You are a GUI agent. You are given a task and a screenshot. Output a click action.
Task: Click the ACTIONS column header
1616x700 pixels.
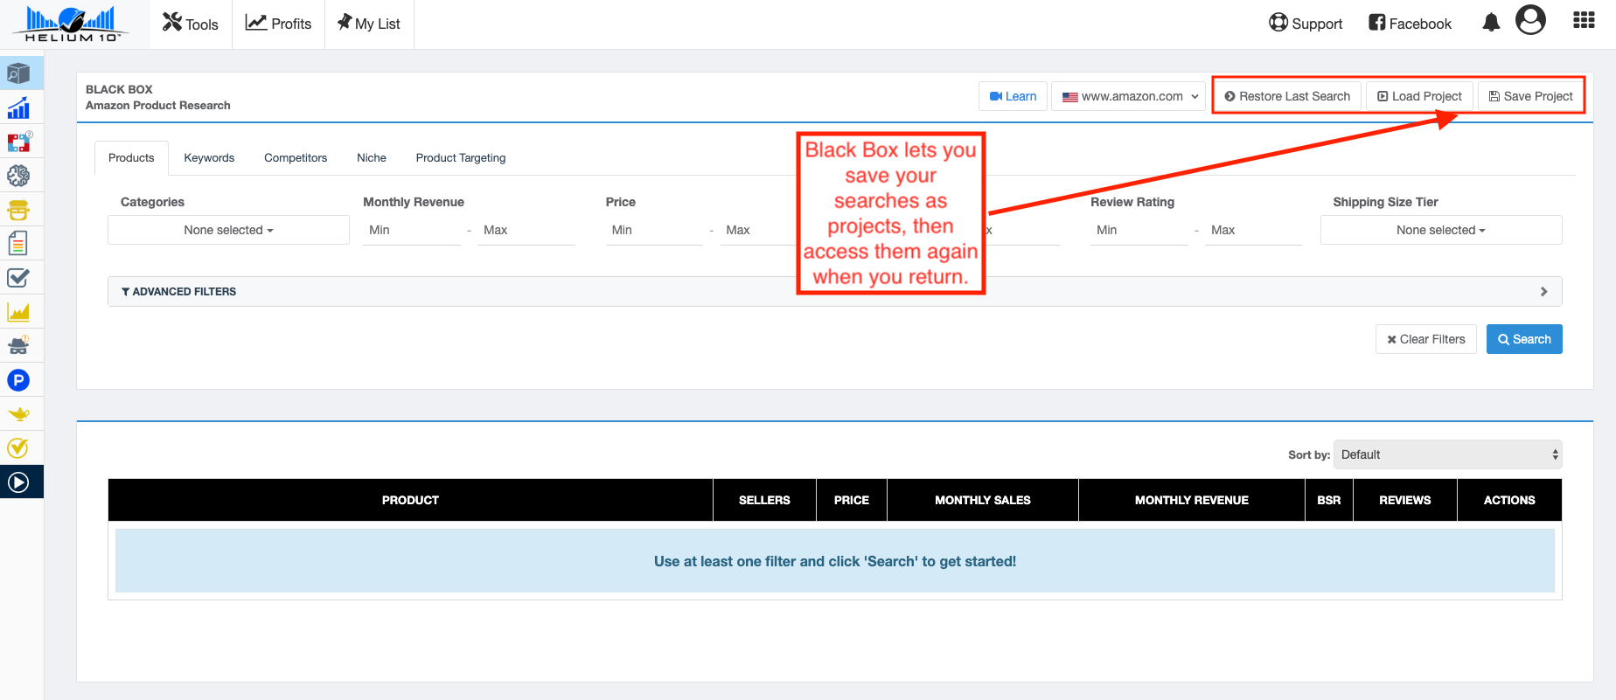(x=1509, y=500)
